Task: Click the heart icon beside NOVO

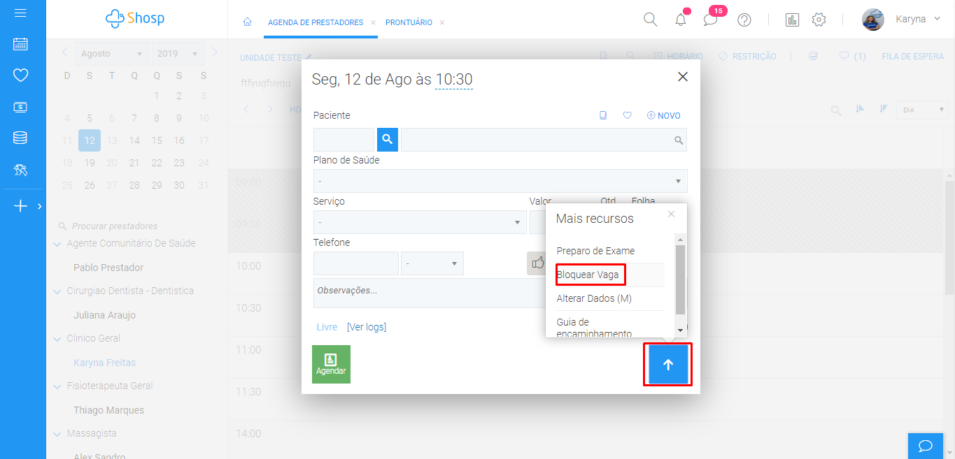Action: point(628,115)
